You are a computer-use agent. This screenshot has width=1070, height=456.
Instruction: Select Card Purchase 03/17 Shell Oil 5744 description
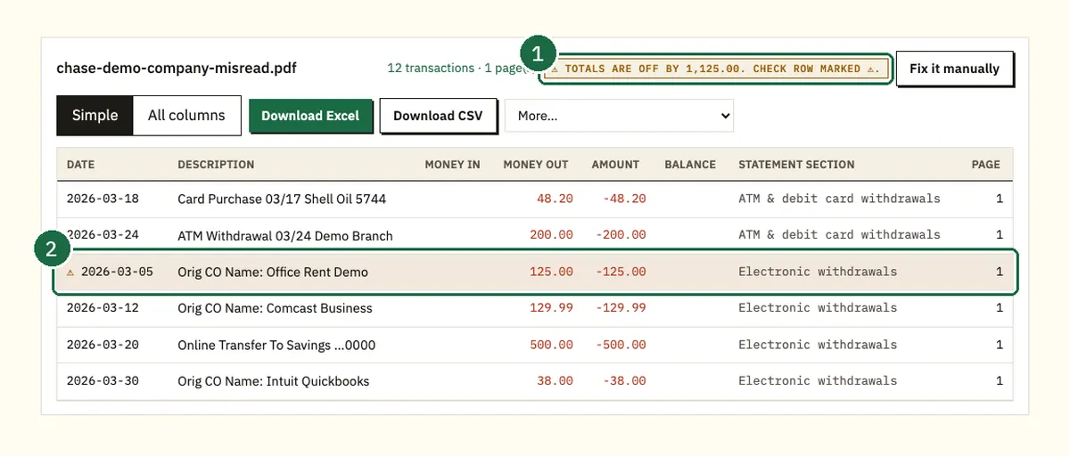point(282,199)
